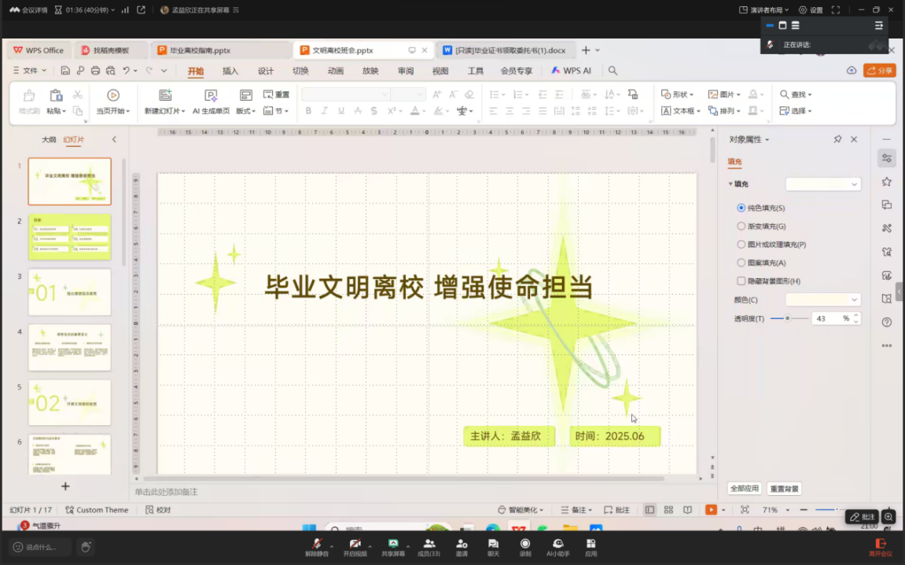Select 渐变填充(G) radio button

pyautogui.click(x=741, y=226)
